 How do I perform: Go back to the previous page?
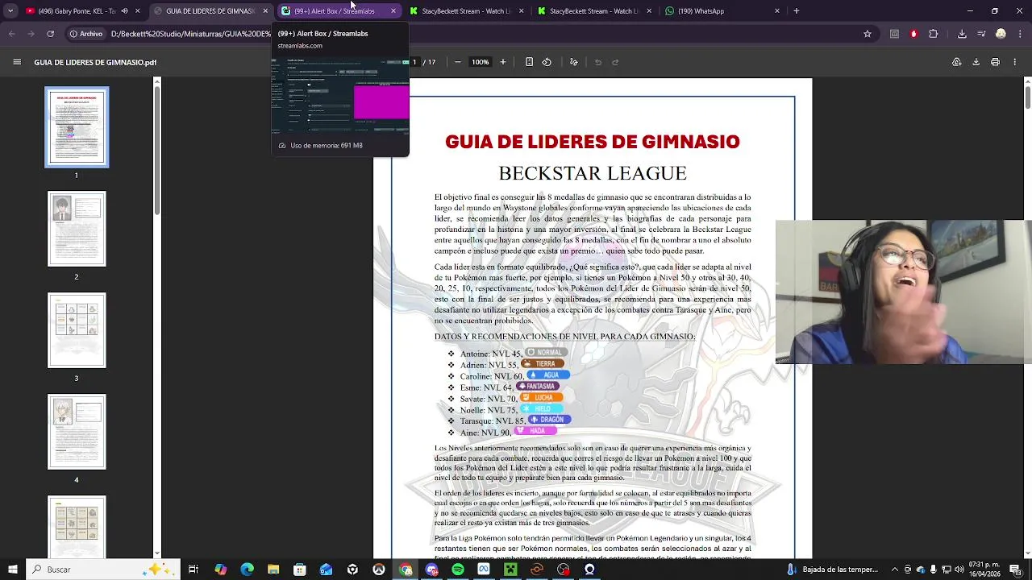(11, 34)
